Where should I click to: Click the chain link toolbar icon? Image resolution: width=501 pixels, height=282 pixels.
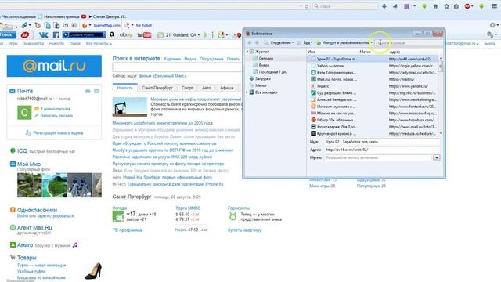[x=24, y=25]
